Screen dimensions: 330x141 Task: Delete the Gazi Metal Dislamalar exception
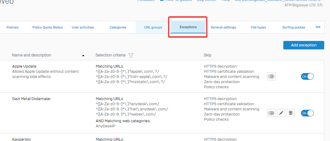pyautogui.click(x=291, y=113)
